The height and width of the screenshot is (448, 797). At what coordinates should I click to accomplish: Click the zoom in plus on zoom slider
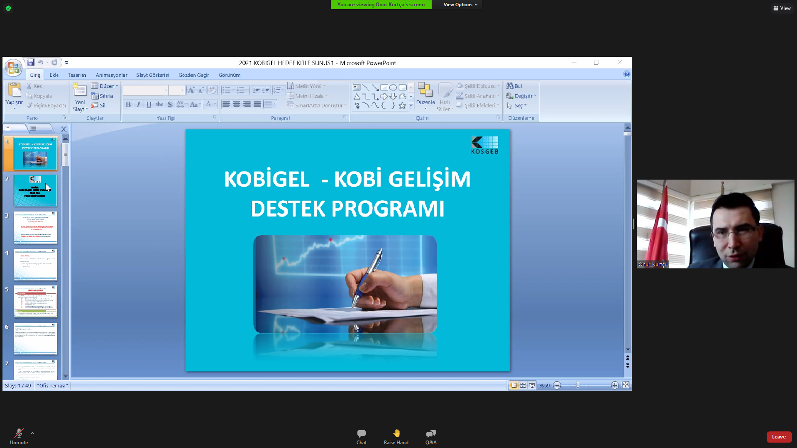[x=615, y=385]
